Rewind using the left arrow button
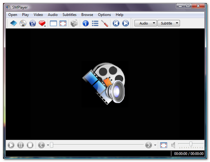This screenshot has width=210, height=162. 41,145
